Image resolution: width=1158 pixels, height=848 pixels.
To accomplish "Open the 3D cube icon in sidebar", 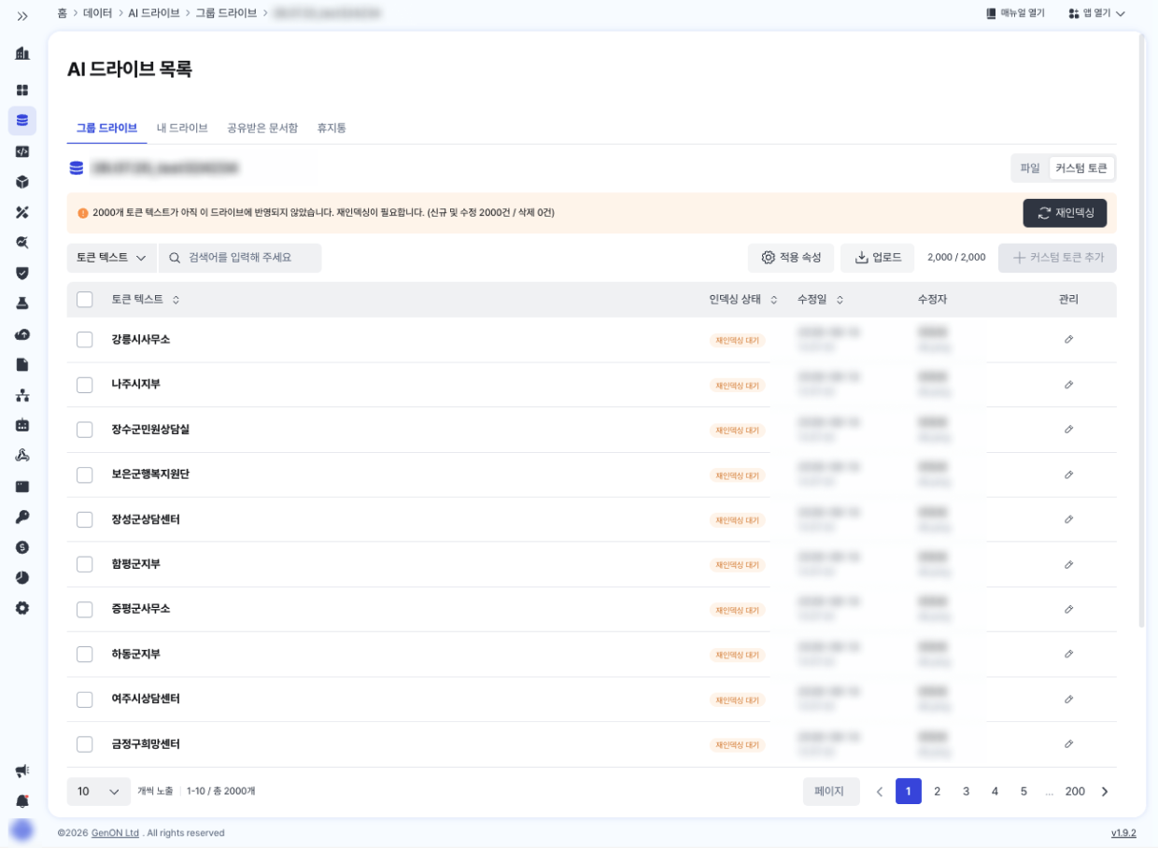I will pyautogui.click(x=22, y=181).
